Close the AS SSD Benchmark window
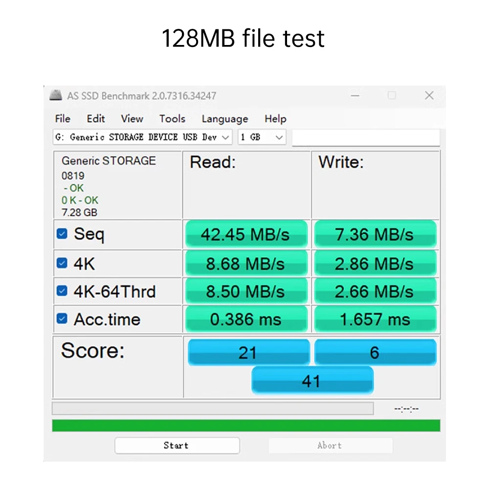 [429, 95]
